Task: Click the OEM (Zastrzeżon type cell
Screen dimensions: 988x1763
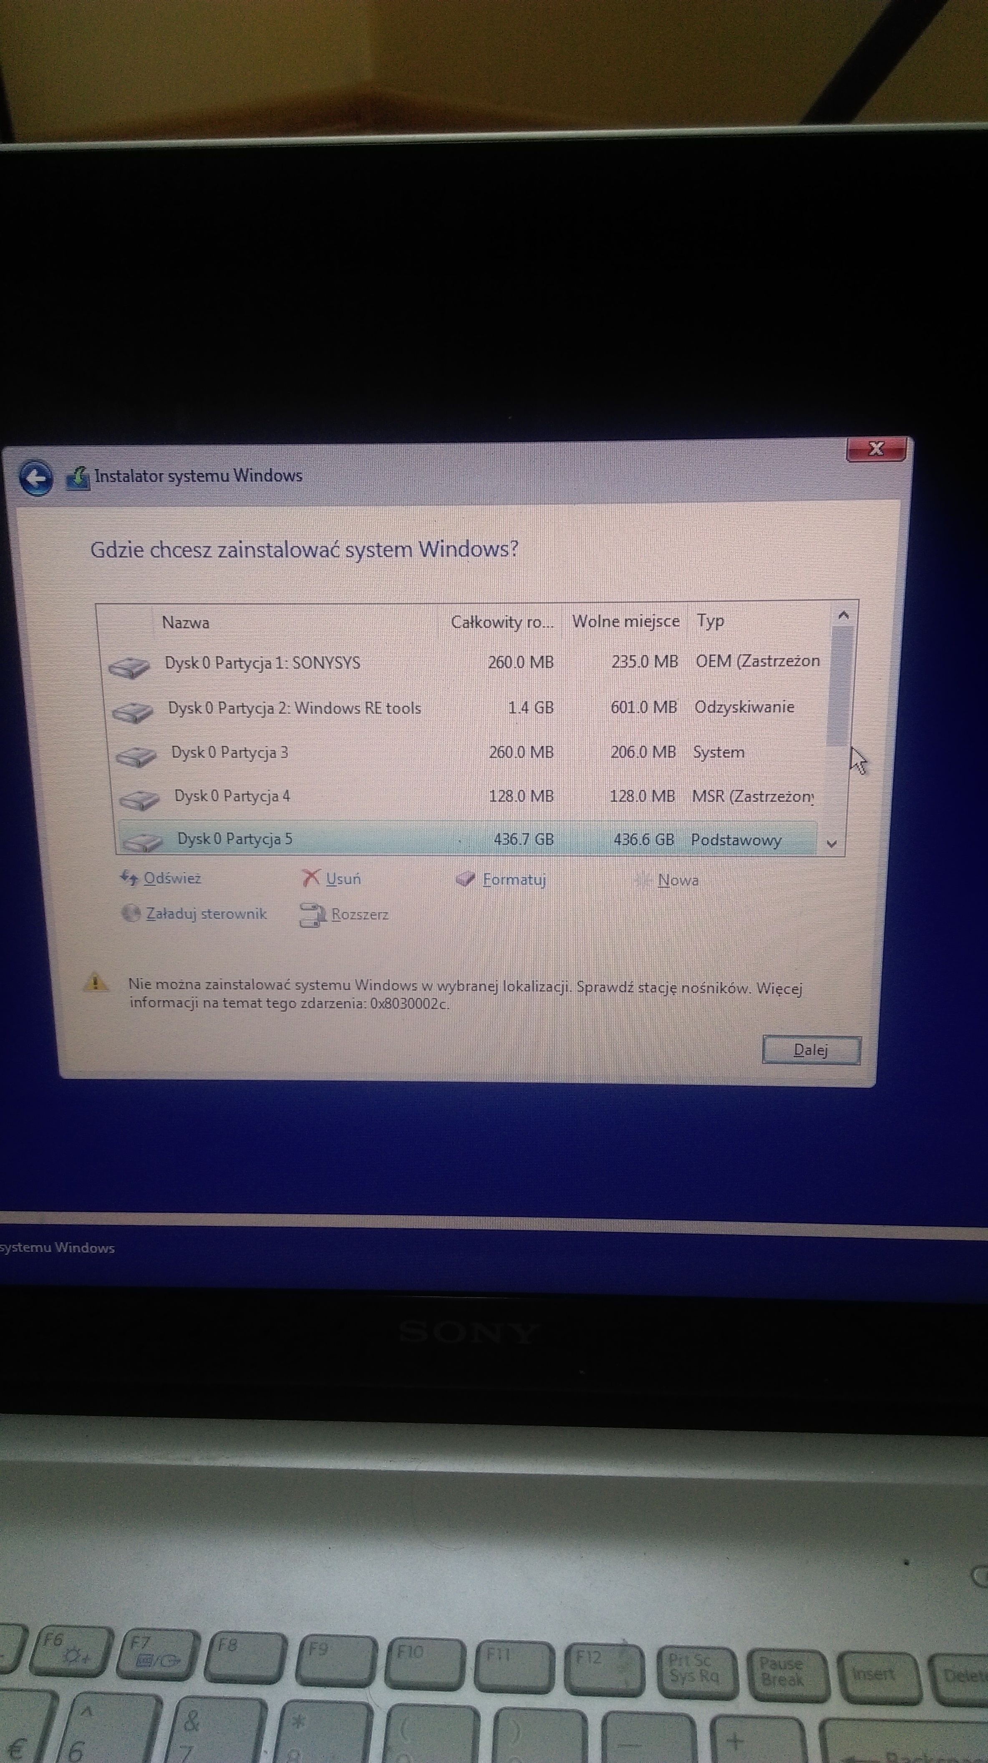Action: point(757,661)
